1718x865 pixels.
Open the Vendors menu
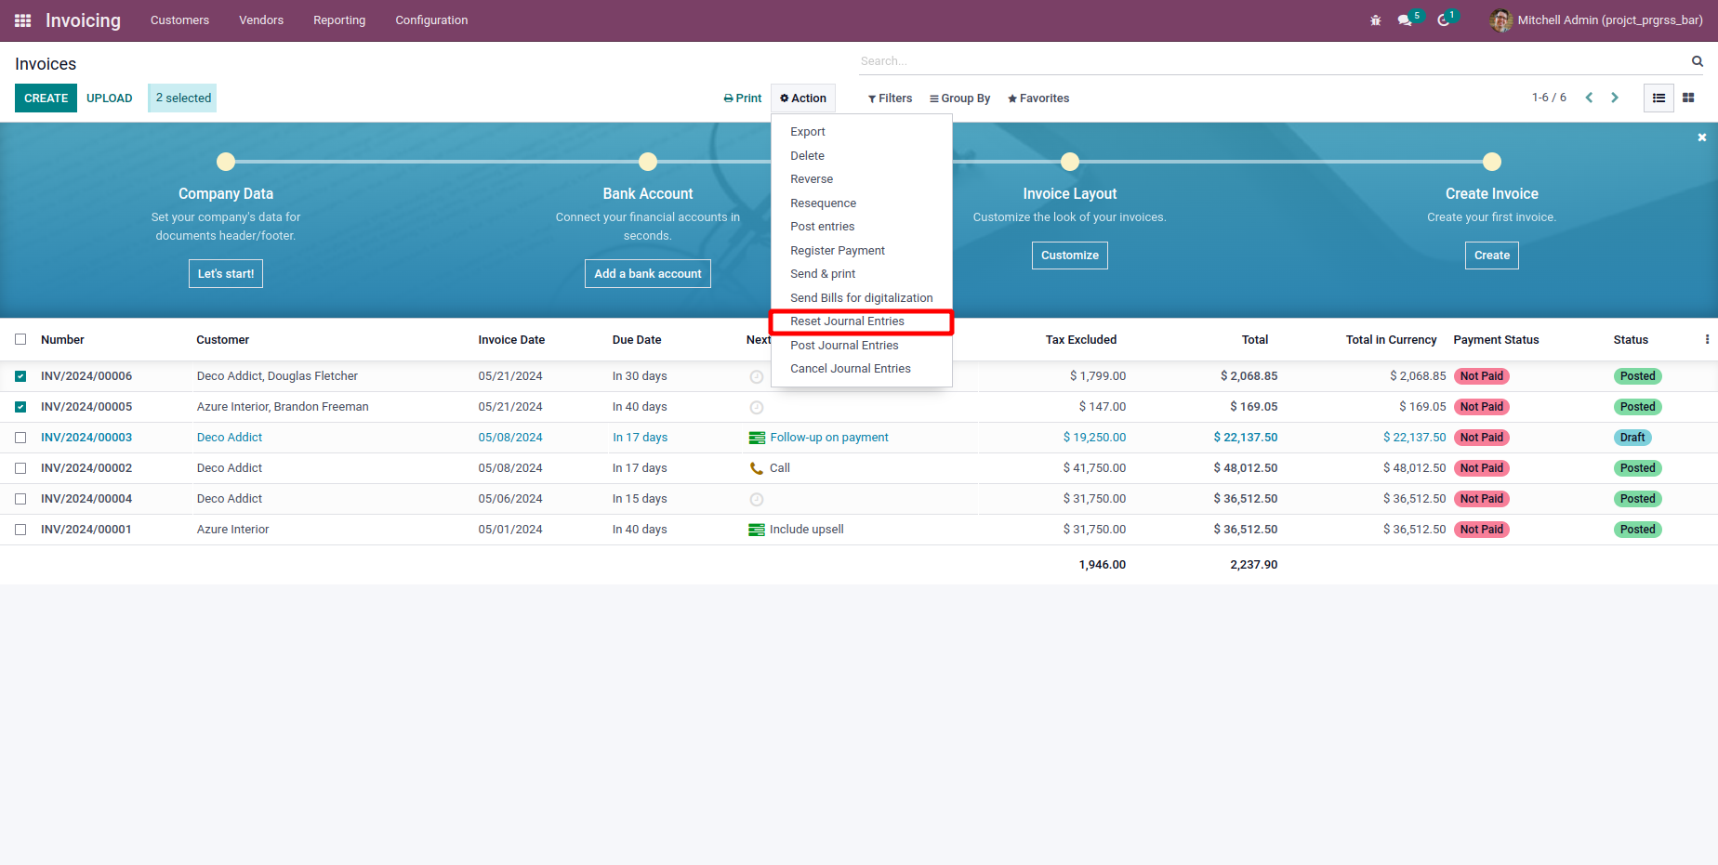[x=261, y=20]
